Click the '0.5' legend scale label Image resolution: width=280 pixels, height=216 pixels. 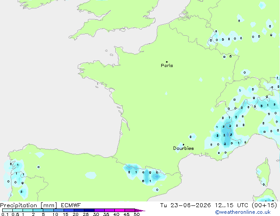(15, 214)
